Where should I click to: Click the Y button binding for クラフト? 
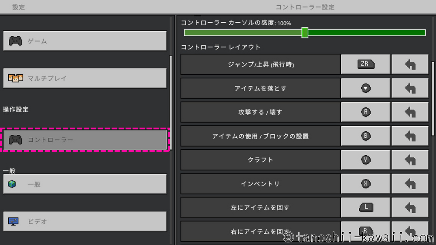coord(365,160)
